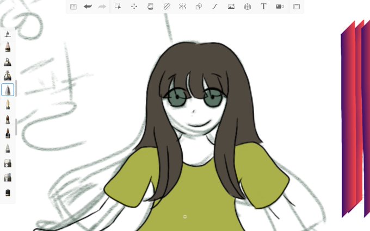
Task: Select the Flood Fill bucket tool
Action: pos(150,7)
